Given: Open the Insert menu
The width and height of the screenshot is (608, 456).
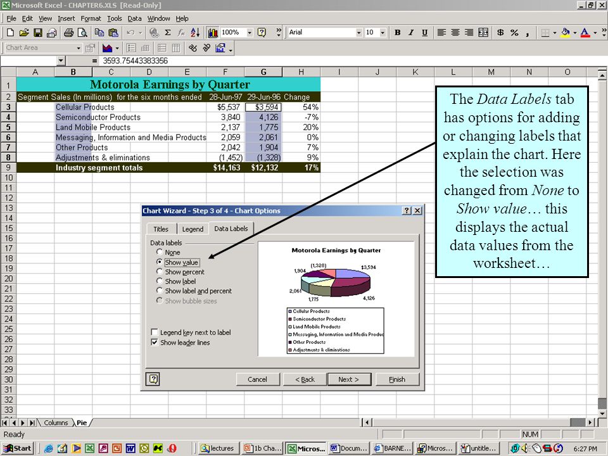Looking at the screenshot, I should click(x=66, y=18).
